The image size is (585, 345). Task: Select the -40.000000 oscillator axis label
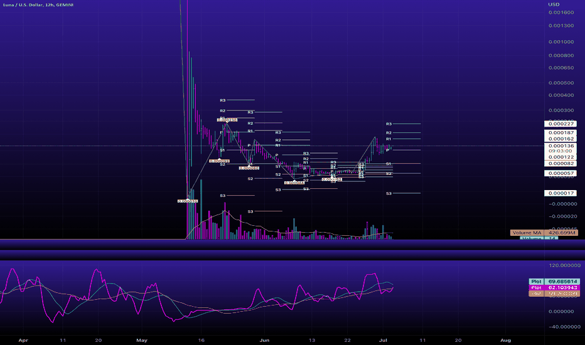pyautogui.click(x=565, y=327)
